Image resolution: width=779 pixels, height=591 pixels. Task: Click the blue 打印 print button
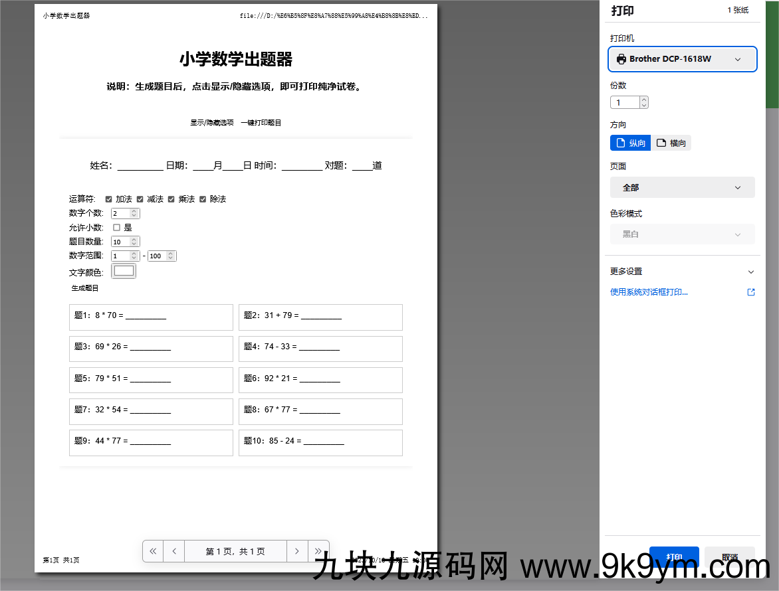click(674, 556)
